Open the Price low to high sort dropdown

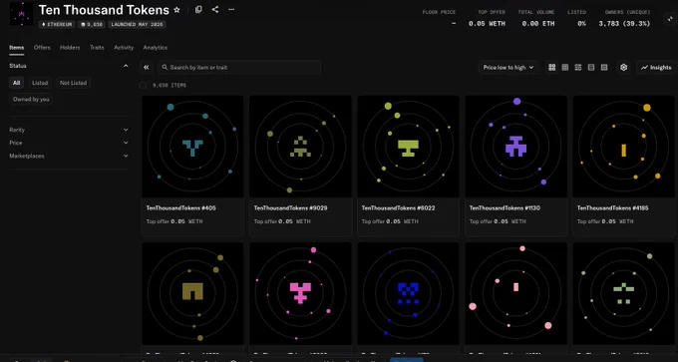click(x=508, y=68)
